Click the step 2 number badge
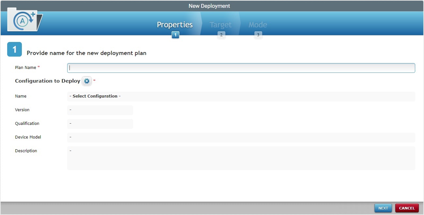The image size is (424, 215). point(221,35)
